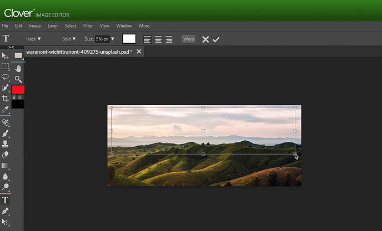Screen dimensions: 382x231
Task: Open the Edit menu
Action: pyautogui.click(x=18, y=26)
